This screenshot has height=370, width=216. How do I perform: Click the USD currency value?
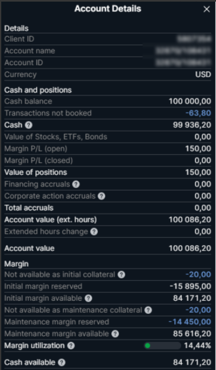click(x=203, y=74)
